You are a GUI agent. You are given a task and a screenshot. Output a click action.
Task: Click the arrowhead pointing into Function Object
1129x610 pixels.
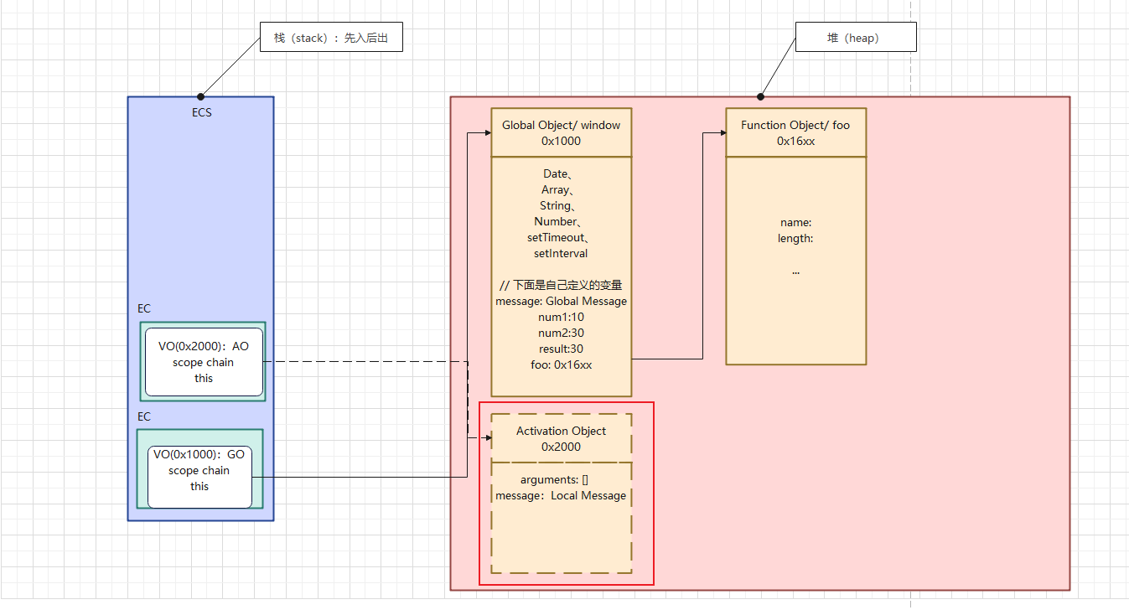coord(721,132)
